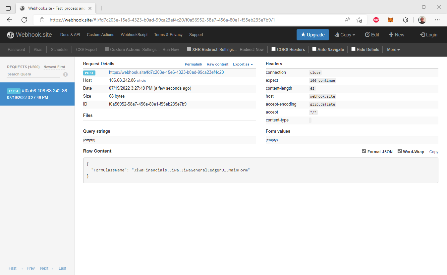Screen dimensions: 447x275
Task: Expand the Copy dropdown in navbar
Action: tap(345, 35)
